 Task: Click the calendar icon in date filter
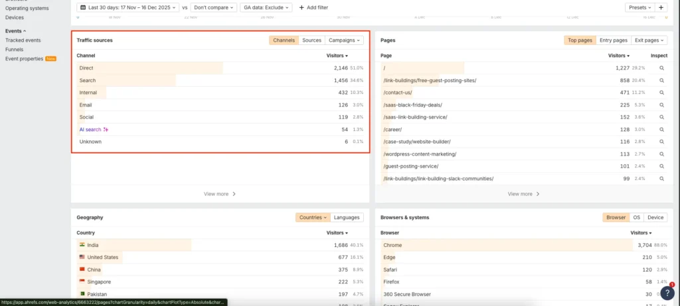pos(83,7)
